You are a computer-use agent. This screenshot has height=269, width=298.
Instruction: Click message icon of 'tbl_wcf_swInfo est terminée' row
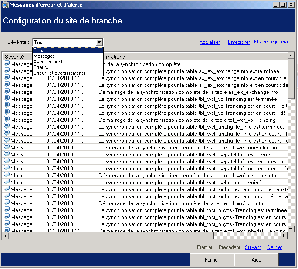(7, 182)
